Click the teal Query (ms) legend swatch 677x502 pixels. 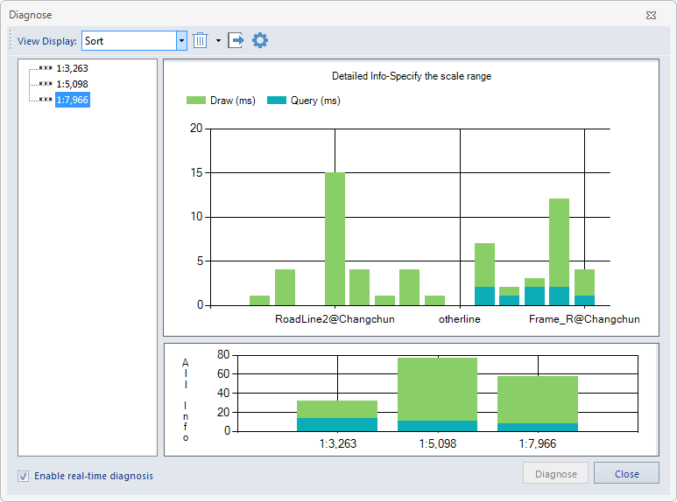point(277,101)
